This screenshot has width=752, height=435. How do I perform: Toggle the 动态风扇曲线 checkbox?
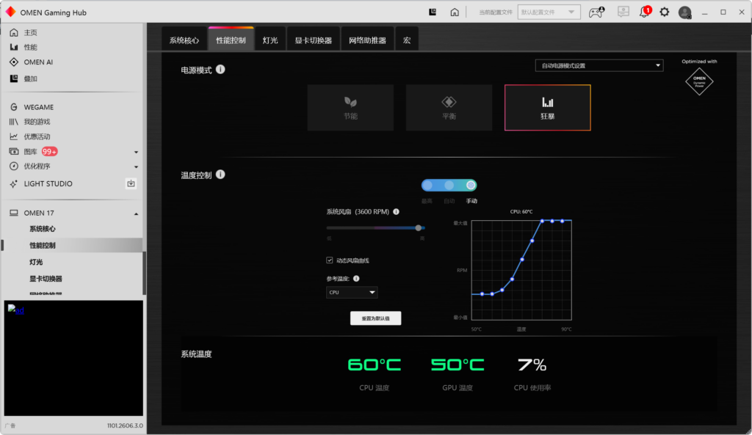point(330,260)
